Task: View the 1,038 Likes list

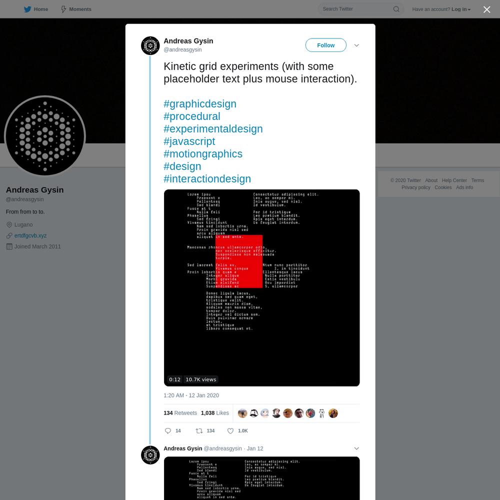Action: 215,413
